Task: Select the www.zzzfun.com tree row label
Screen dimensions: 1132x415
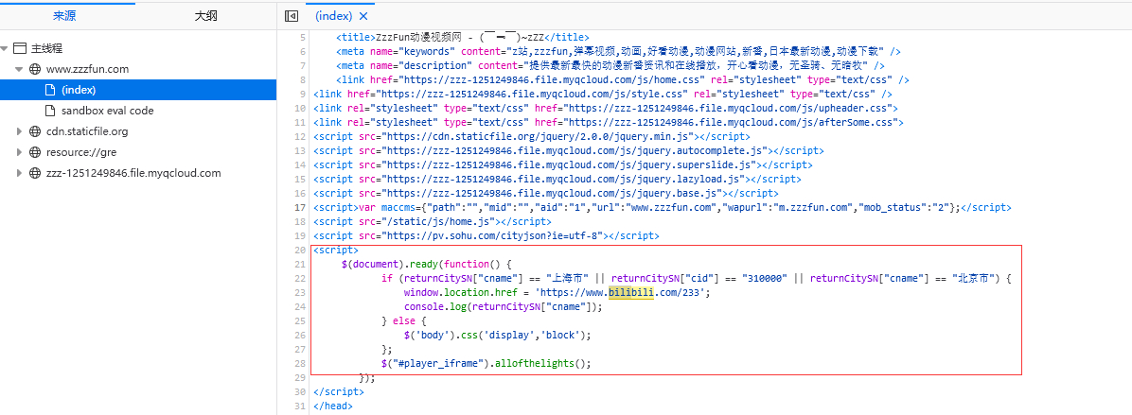Action: [87, 70]
